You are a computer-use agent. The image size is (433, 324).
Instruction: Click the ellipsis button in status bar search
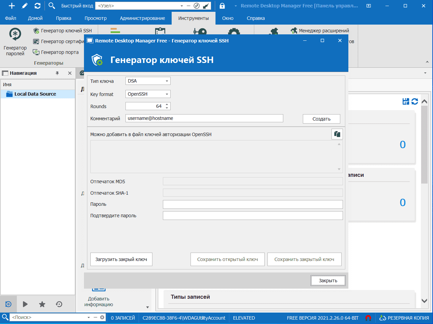95,317
